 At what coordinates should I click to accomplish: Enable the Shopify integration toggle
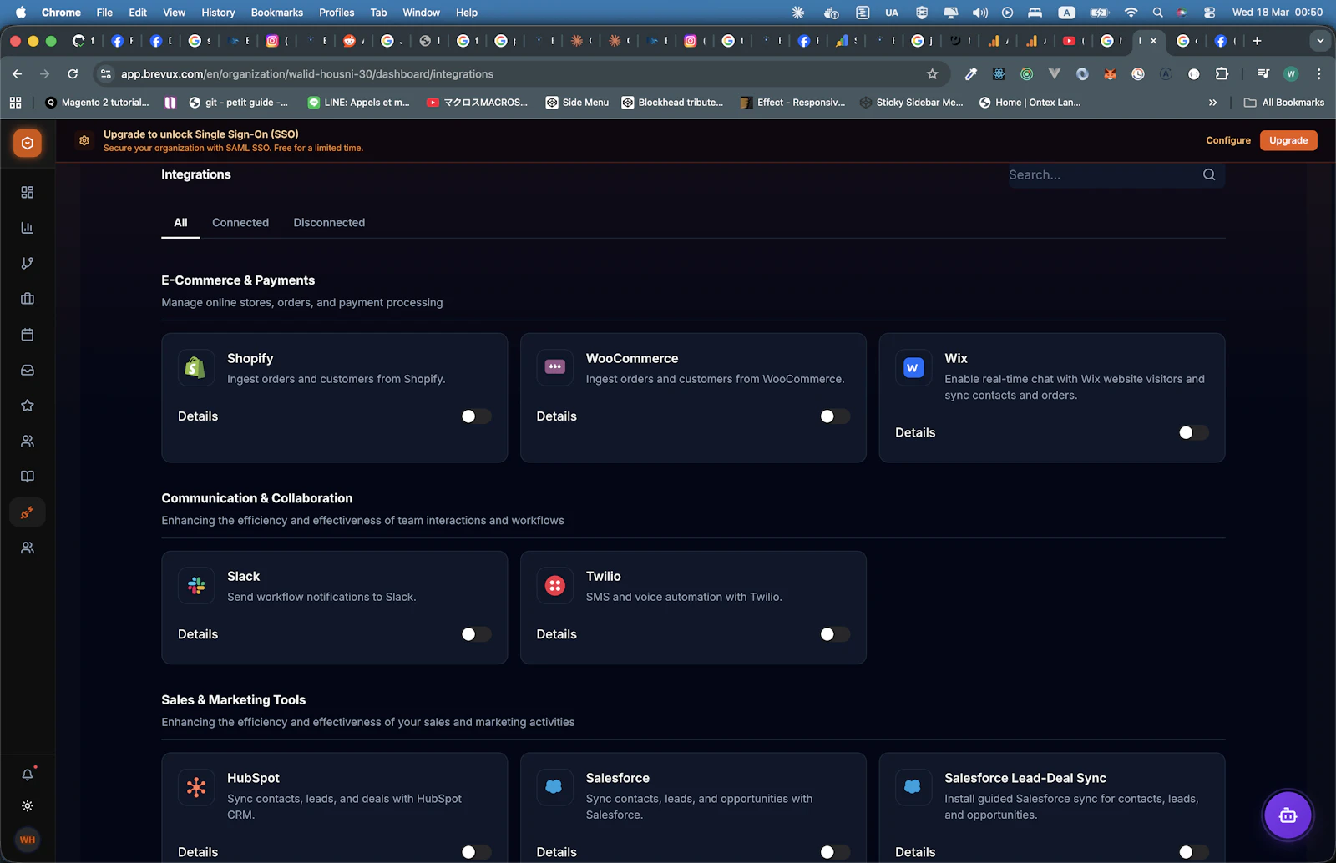coord(475,416)
